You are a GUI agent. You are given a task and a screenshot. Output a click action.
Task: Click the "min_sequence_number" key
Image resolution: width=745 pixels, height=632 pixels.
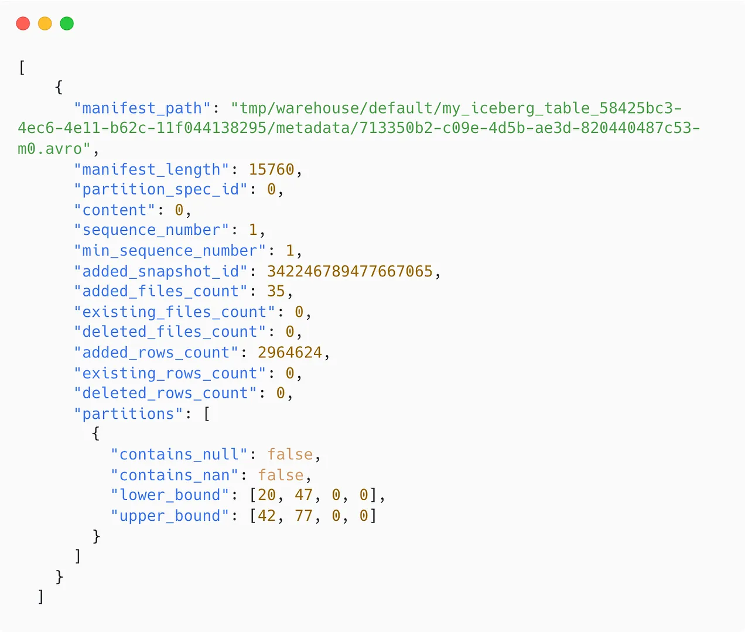170,251
